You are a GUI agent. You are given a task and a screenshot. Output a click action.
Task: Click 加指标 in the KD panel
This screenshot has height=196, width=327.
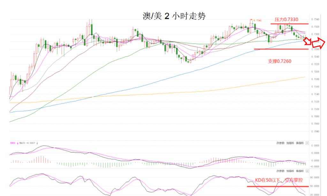290,171
